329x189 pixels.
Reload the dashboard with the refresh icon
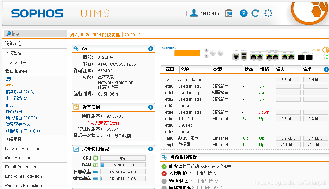pos(255,13)
